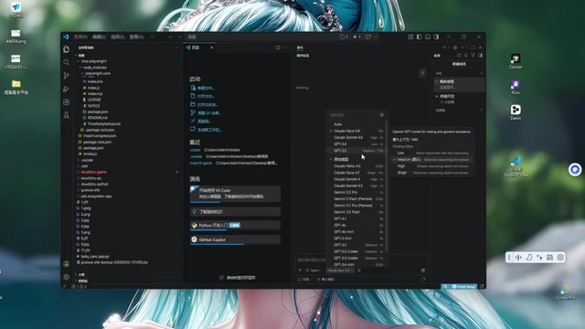Click the new chat plus icon

pos(444,48)
